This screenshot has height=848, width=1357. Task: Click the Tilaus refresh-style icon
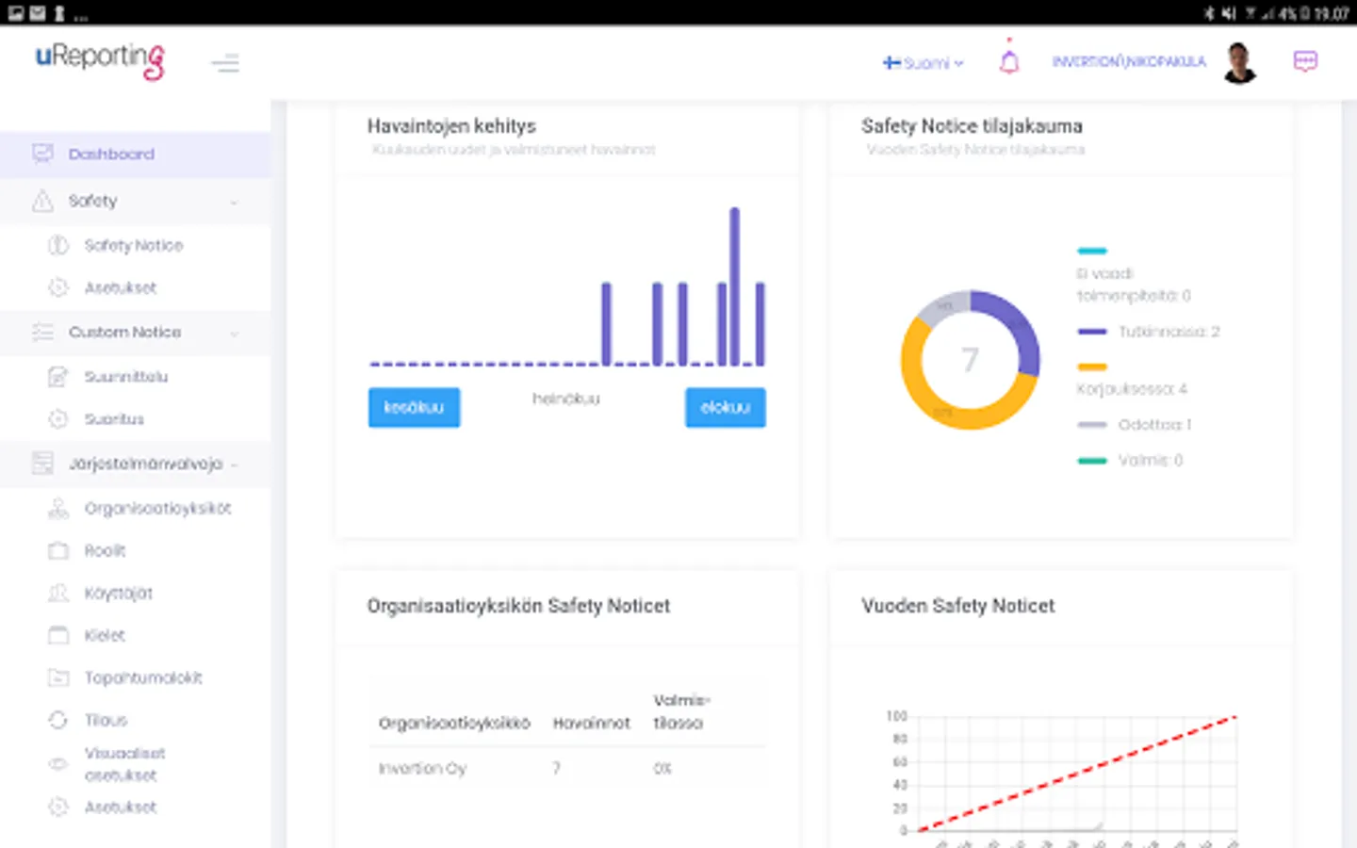pyautogui.click(x=58, y=720)
